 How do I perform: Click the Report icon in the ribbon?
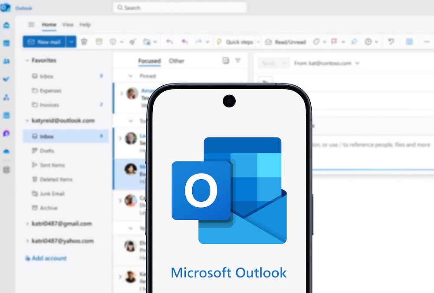click(x=113, y=42)
